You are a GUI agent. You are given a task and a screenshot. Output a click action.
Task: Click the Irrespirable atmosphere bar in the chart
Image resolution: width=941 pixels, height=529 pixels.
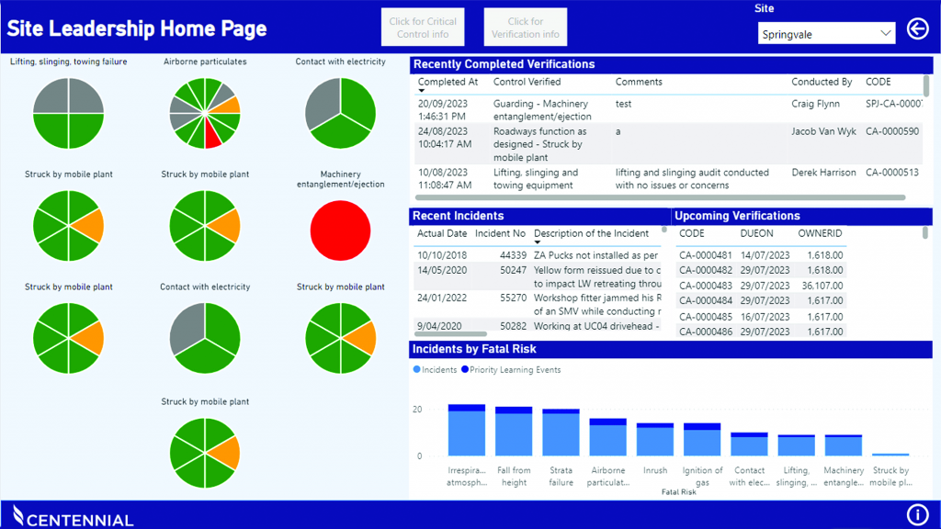click(x=466, y=432)
